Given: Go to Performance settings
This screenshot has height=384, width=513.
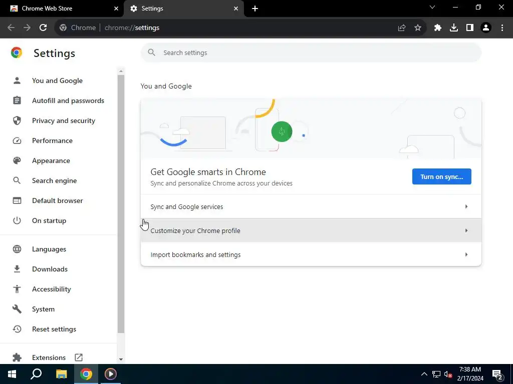Looking at the screenshot, I should click(52, 140).
